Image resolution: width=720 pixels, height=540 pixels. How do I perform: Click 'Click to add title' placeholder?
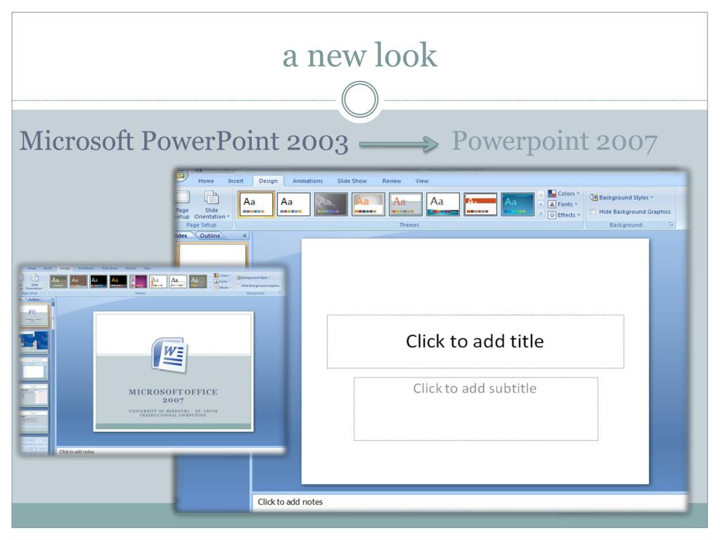[x=475, y=341]
